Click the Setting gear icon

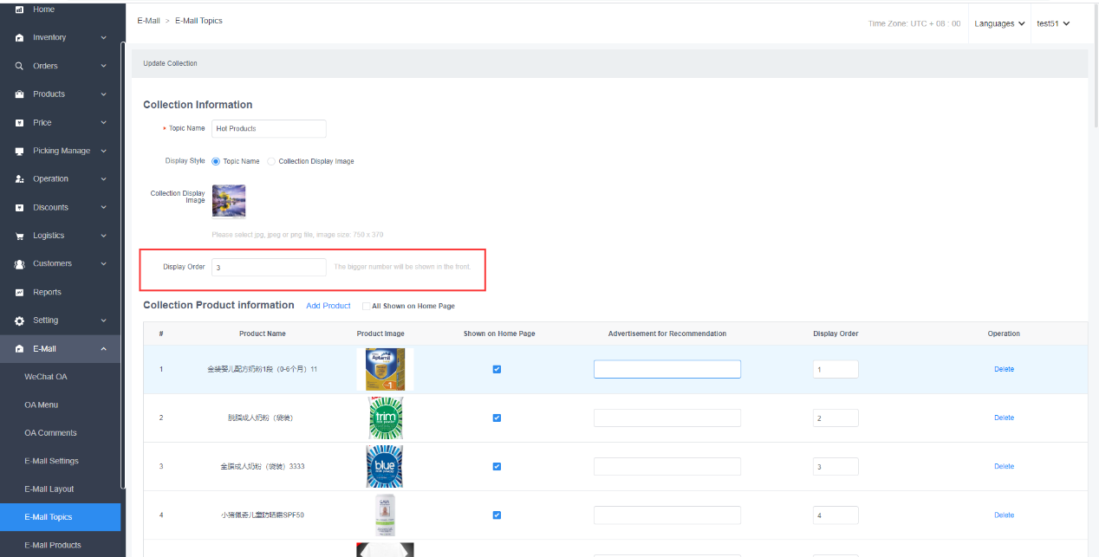[19, 321]
